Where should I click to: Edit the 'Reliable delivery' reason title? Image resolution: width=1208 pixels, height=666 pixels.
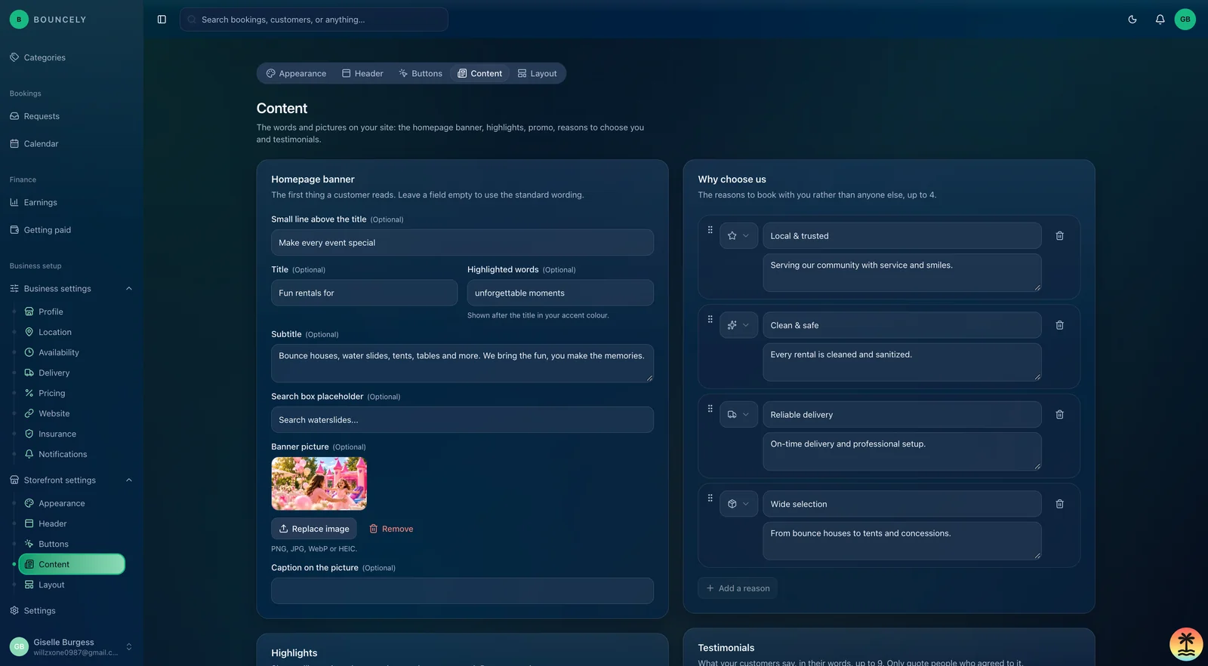click(x=902, y=415)
